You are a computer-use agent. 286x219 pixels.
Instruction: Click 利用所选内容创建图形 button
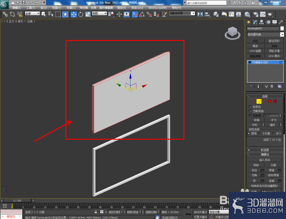click(265, 186)
